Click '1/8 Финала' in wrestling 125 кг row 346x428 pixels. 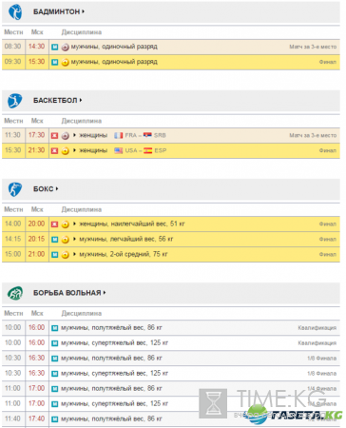tap(321, 374)
